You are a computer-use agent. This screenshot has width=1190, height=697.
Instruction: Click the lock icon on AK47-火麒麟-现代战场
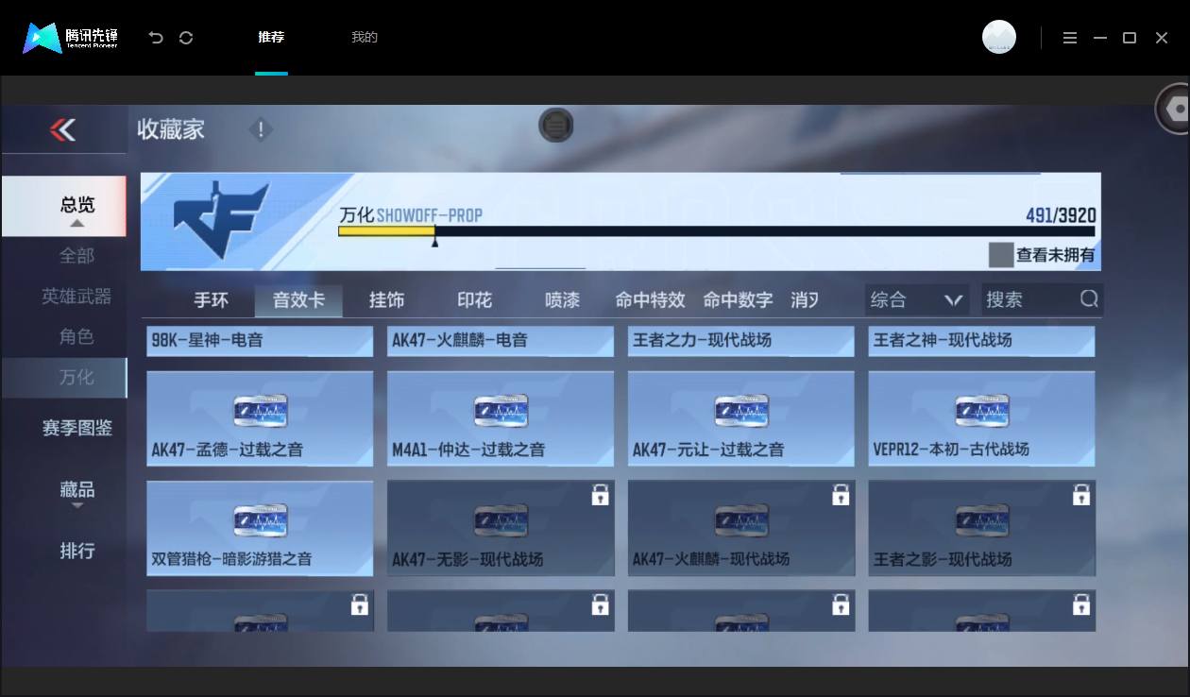pyautogui.click(x=841, y=494)
